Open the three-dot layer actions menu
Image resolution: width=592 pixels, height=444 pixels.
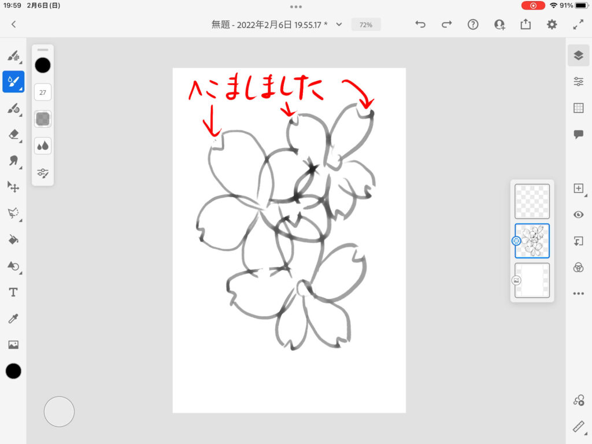[x=578, y=294]
